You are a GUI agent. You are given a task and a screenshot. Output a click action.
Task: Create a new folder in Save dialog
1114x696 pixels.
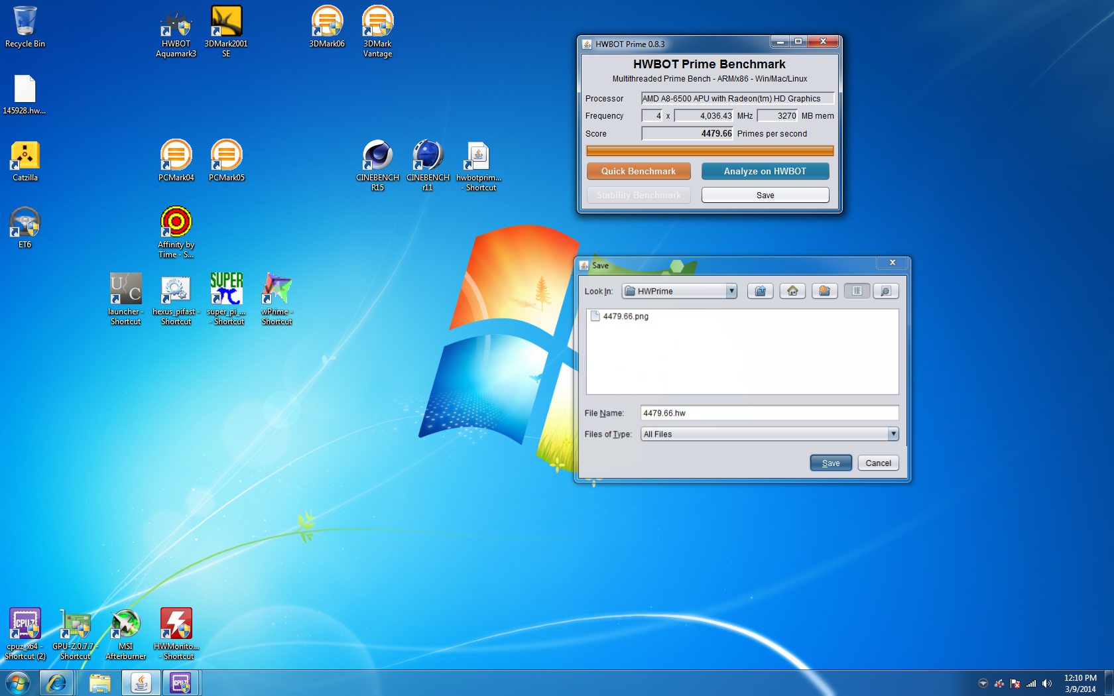coord(824,291)
